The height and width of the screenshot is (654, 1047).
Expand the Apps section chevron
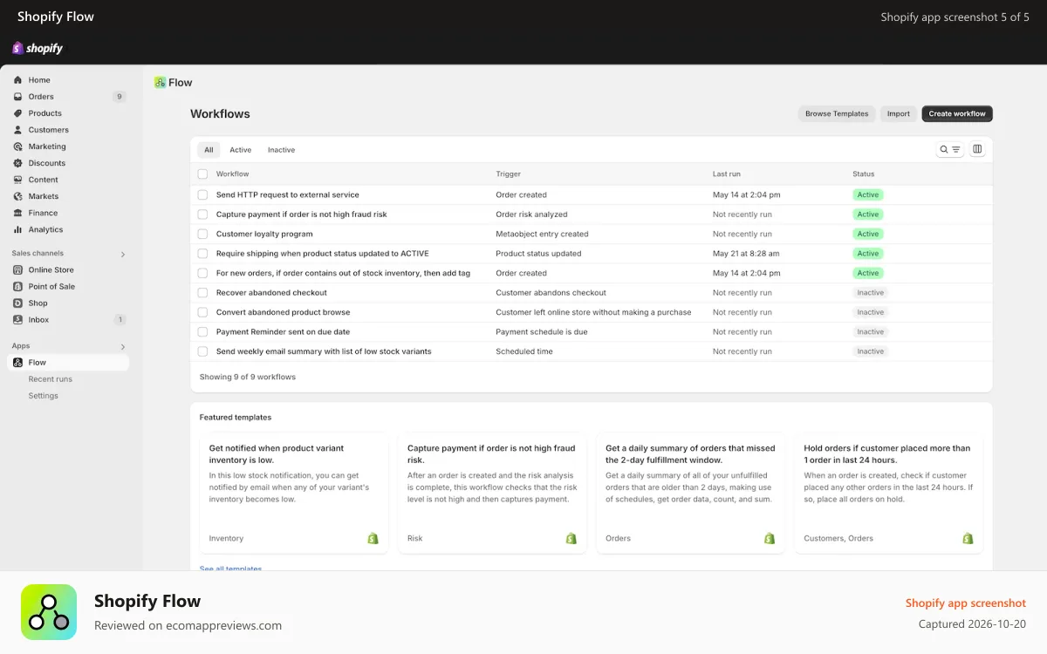point(123,347)
